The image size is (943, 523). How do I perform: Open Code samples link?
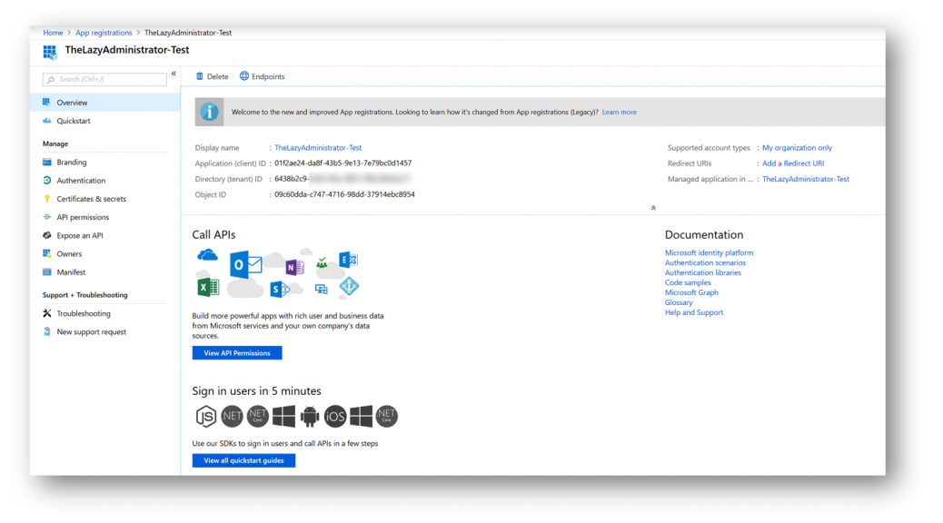coord(688,282)
